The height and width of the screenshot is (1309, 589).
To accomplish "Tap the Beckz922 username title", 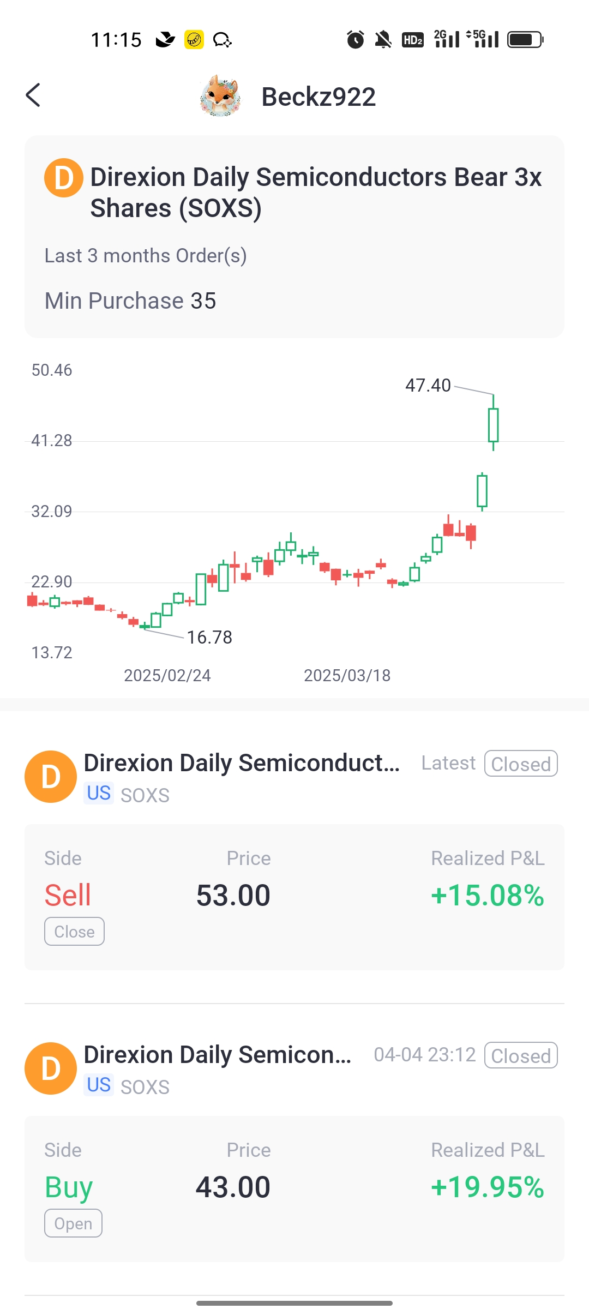I will pos(318,97).
